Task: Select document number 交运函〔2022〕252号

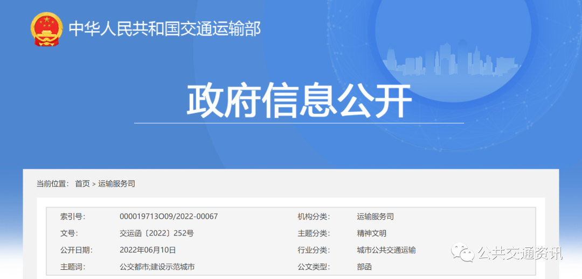Action: (157, 233)
